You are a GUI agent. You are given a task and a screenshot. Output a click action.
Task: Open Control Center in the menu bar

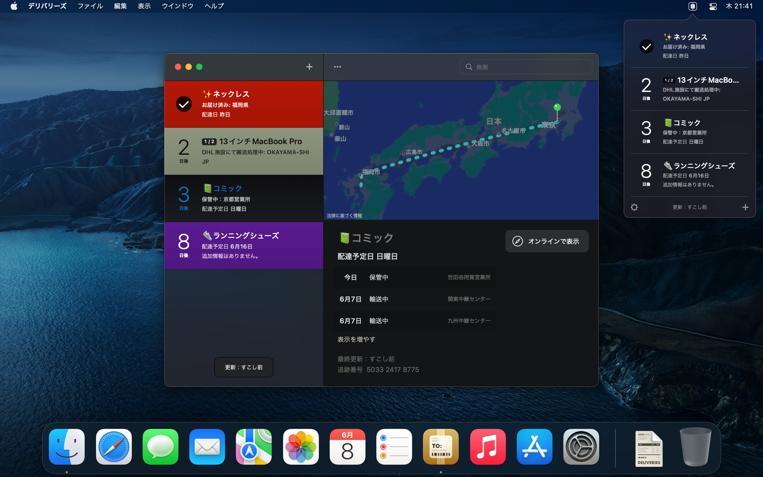713,6
